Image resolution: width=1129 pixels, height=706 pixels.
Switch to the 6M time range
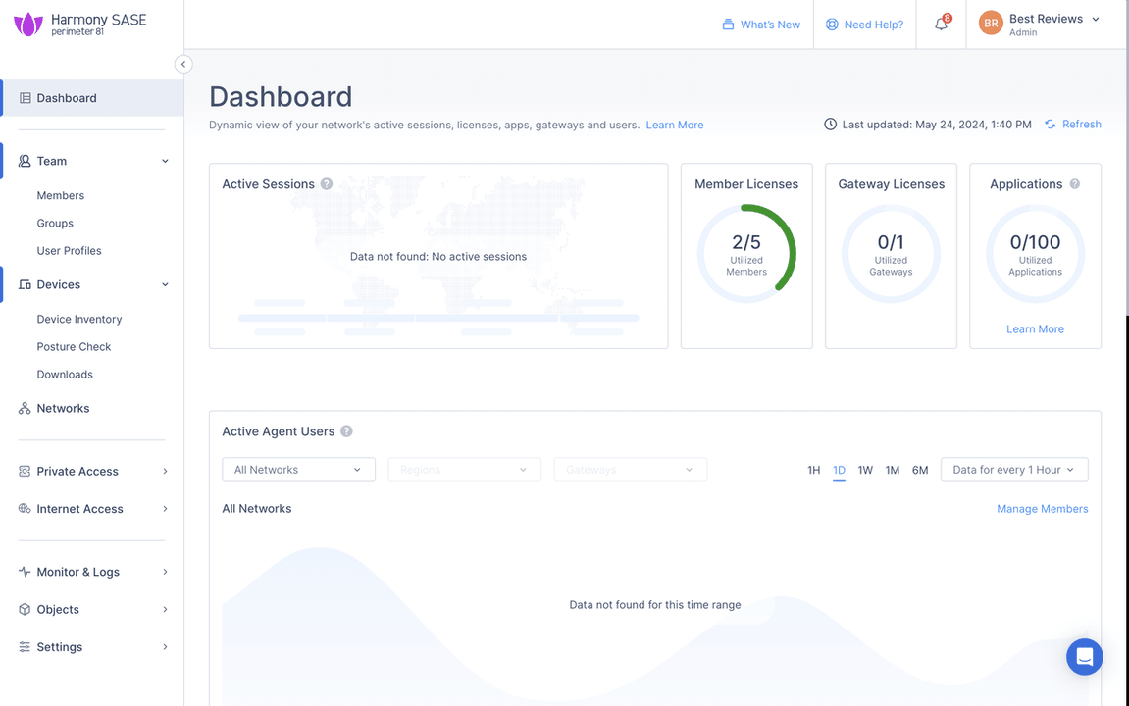919,470
